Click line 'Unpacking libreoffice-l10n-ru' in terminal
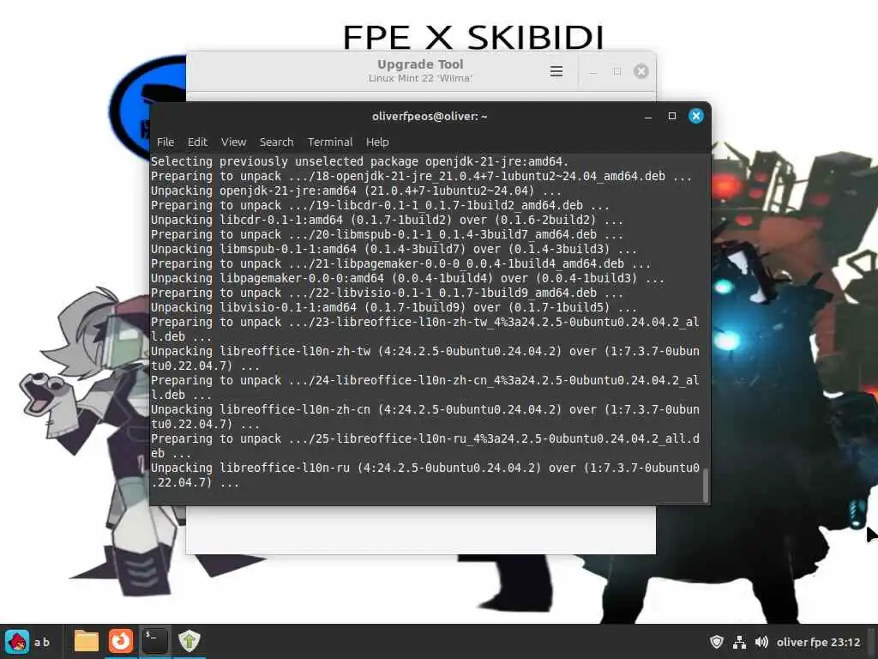Image resolution: width=878 pixels, height=659 pixels. 425,475
